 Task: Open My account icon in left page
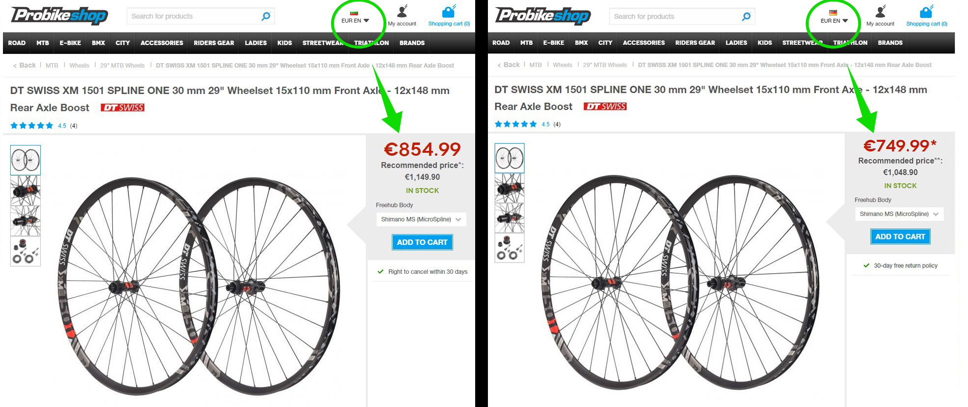point(402,12)
